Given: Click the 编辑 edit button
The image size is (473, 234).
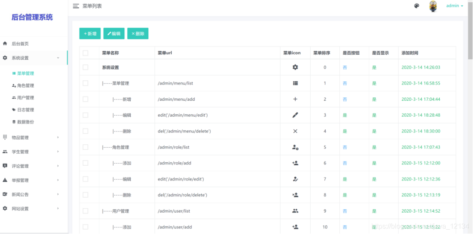Looking at the screenshot, I should [x=114, y=33].
